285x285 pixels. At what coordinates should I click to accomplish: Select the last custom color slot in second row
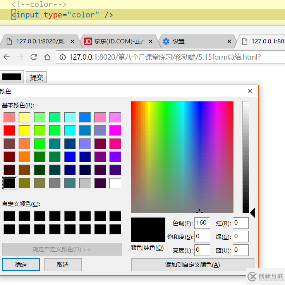click(115, 229)
